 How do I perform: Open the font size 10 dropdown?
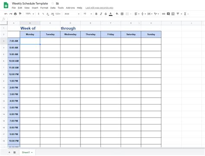point(88,14)
